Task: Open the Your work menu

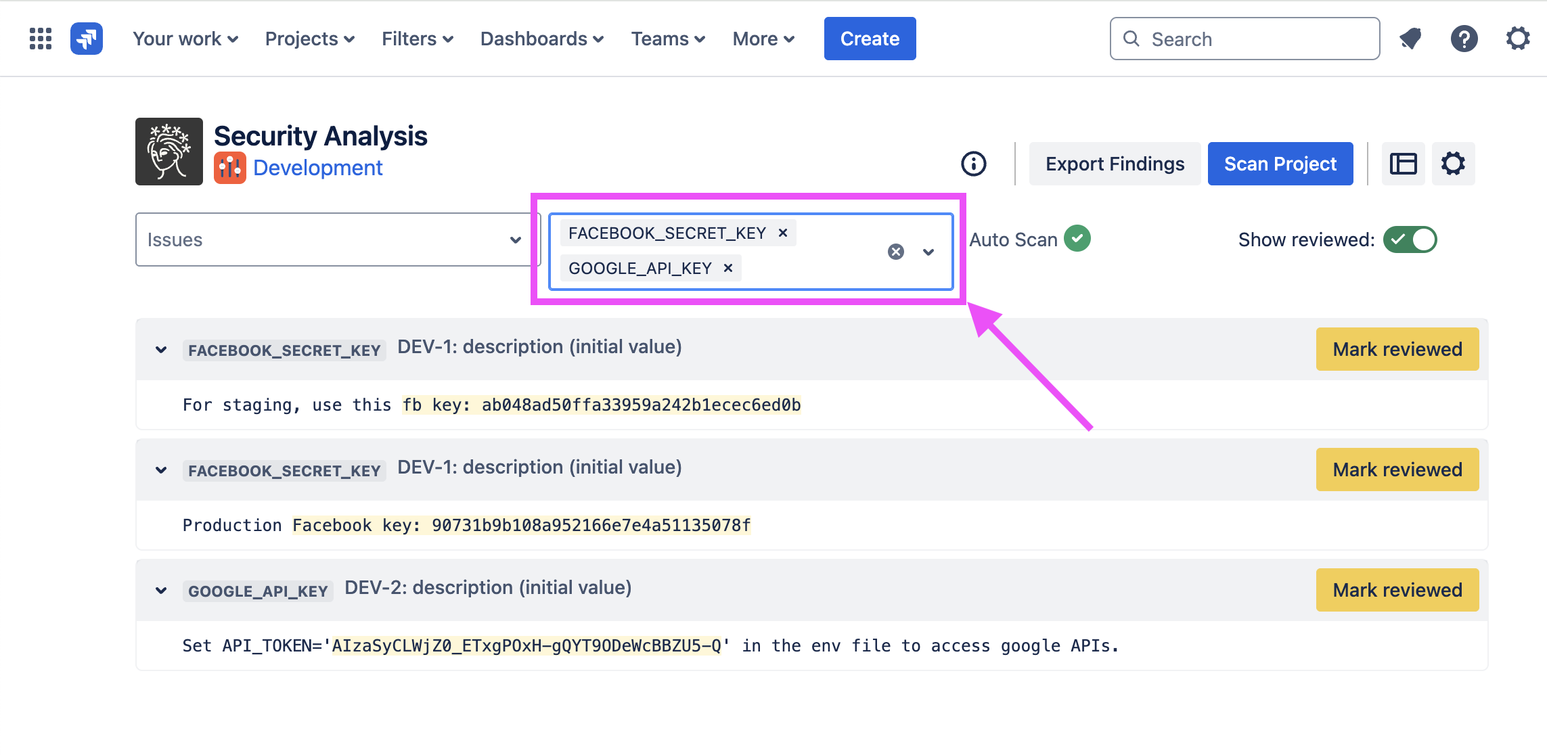Action: pos(185,39)
